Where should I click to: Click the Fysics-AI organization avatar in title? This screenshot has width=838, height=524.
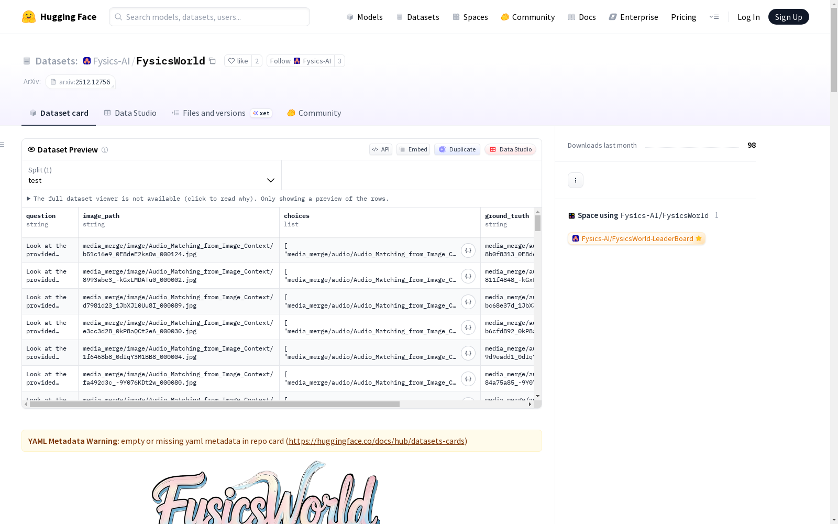87,61
